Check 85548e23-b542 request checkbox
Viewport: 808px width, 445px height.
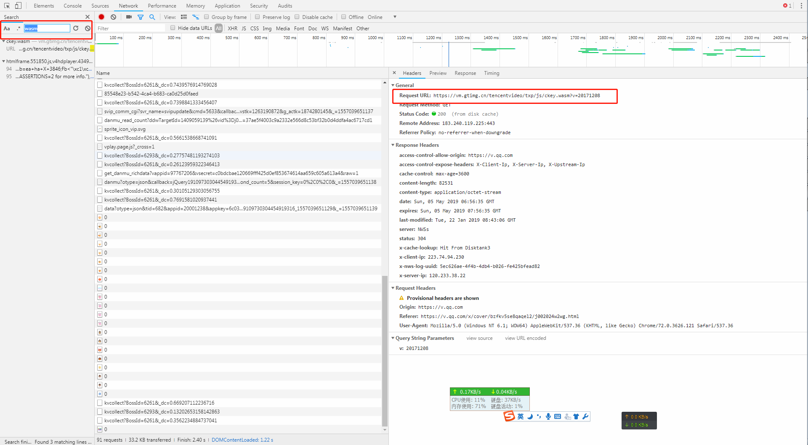(x=100, y=93)
